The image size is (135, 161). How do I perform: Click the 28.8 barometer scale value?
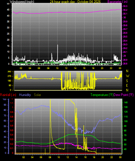(125, 64)
